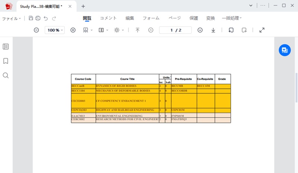Expand the split view options arrow

point(107,30)
